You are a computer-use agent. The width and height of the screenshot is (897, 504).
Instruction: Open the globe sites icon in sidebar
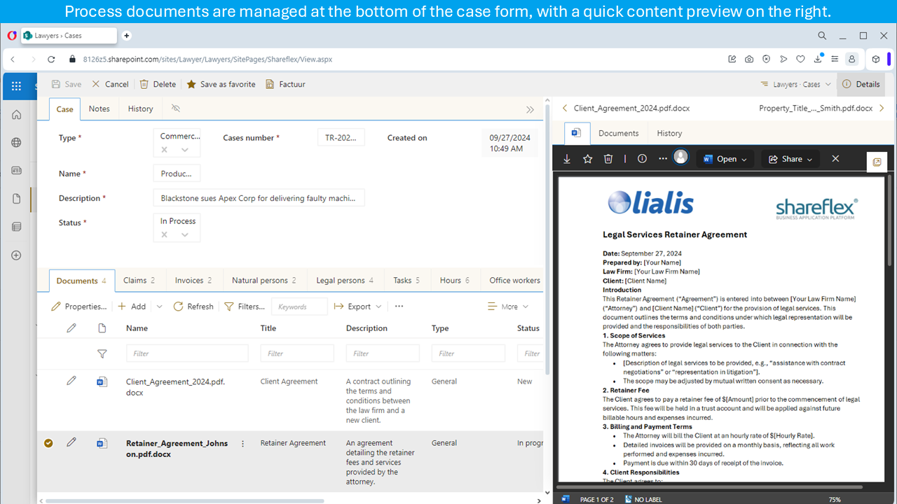(17, 143)
